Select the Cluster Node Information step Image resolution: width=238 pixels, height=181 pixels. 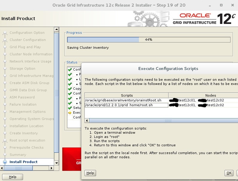[x=31, y=54]
